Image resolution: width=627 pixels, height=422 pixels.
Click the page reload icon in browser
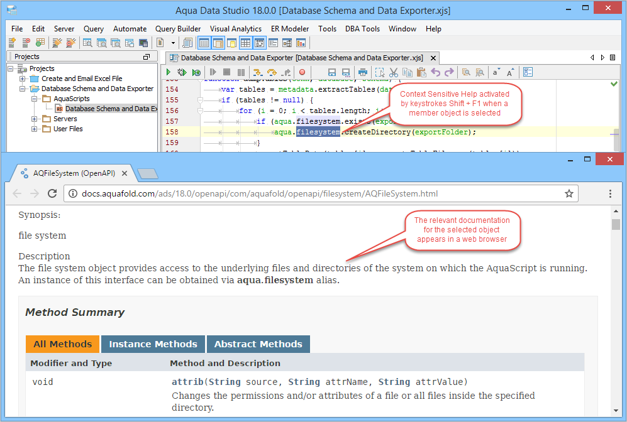[x=52, y=193]
